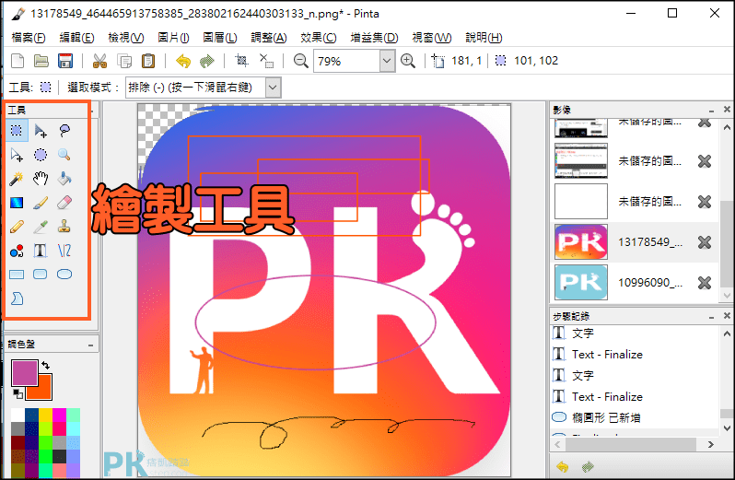Click history panel redo arrow
The height and width of the screenshot is (480, 735).
587,466
